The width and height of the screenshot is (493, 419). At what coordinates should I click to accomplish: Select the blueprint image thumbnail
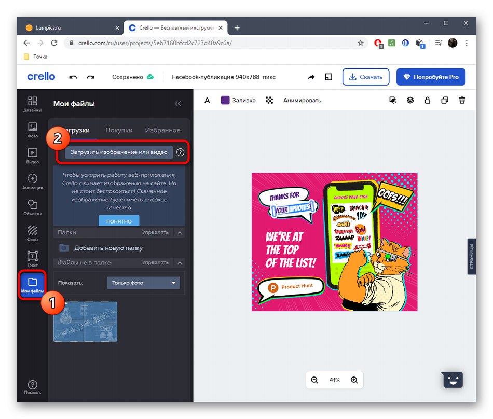point(85,322)
